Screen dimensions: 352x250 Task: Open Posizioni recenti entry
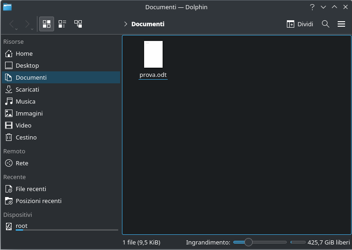(38, 201)
